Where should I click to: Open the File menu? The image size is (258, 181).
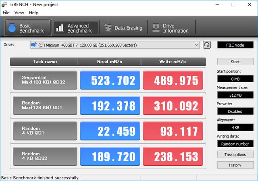coord(6,12)
